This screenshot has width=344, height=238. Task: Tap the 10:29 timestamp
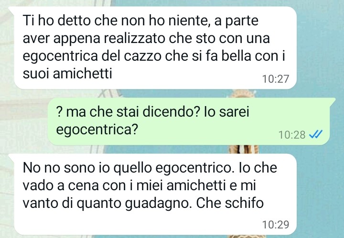276,225
